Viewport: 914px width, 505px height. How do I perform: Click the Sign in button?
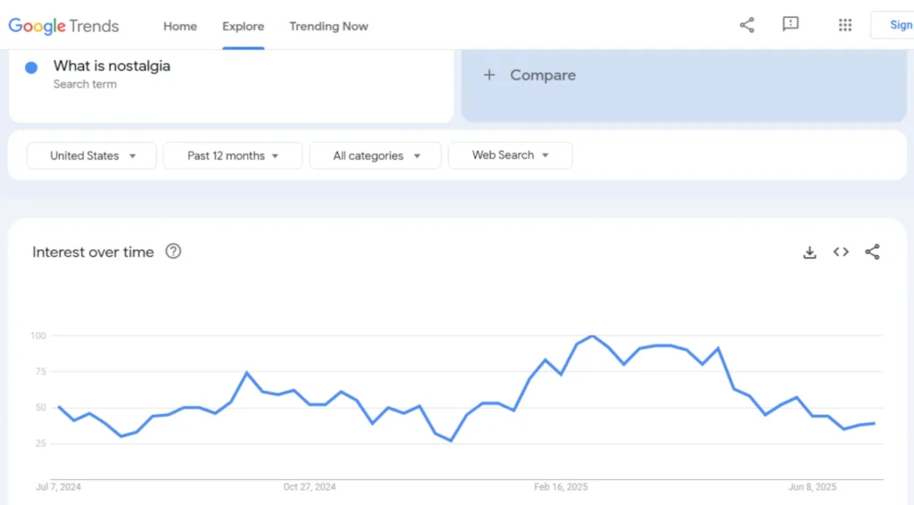pyautogui.click(x=893, y=25)
